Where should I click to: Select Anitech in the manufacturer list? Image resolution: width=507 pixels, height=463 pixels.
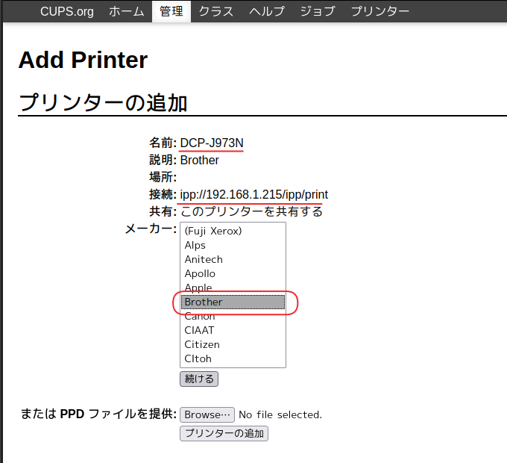point(204,259)
